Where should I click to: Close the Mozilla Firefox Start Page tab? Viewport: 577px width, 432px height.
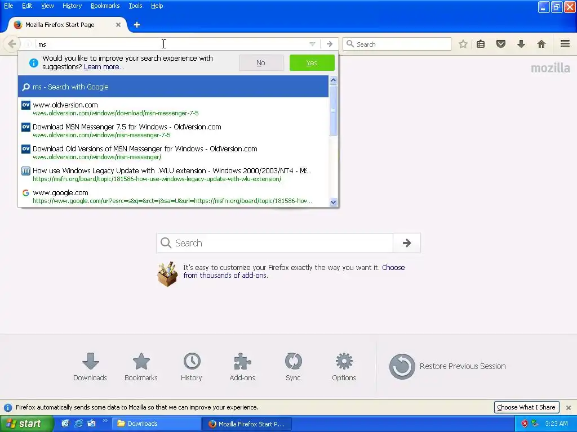[x=118, y=25]
